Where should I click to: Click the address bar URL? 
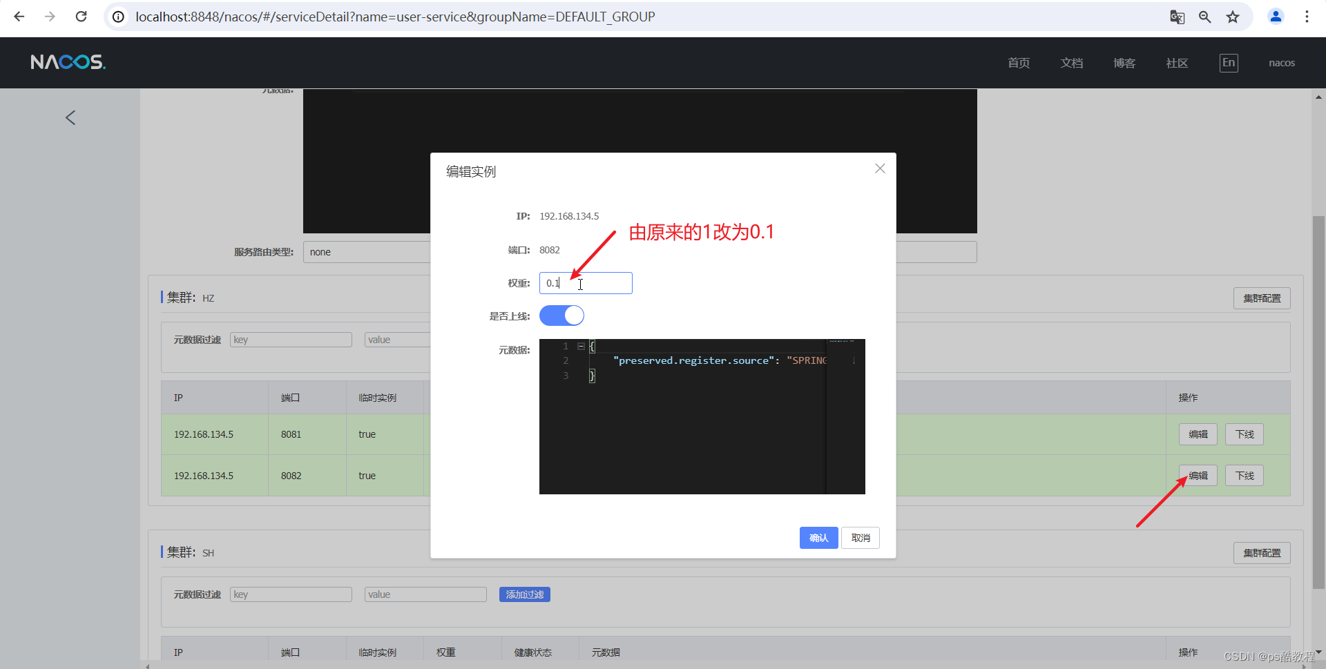click(x=395, y=17)
